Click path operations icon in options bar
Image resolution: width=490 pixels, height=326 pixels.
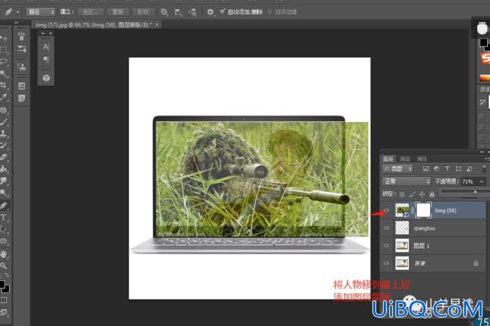(x=164, y=13)
